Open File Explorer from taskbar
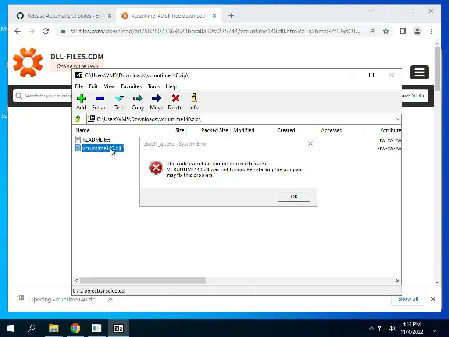The image size is (449, 337). coord(53,328)
